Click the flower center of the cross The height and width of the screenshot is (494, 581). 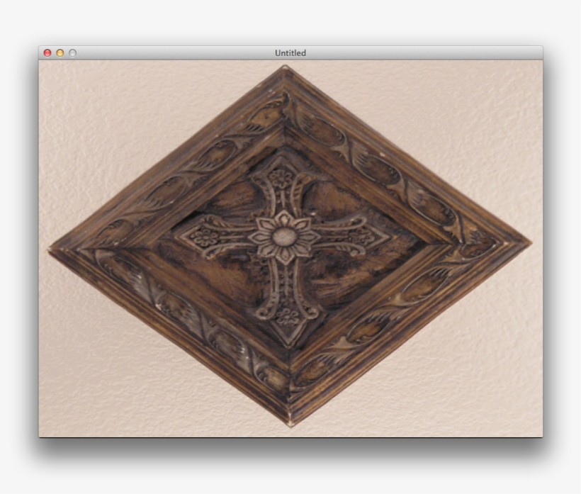click(x=284, y=237)
